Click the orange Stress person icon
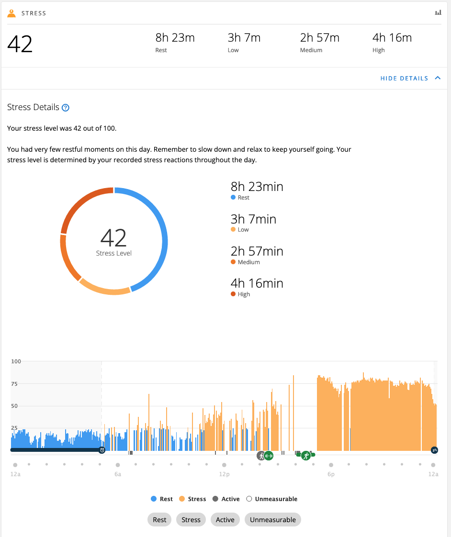Image resolution: width=451 pixels, height=537 pixels. pos(11,13)
